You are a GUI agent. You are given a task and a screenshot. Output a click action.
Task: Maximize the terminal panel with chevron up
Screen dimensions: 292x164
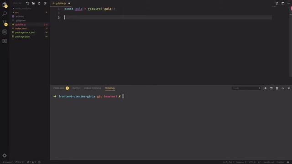click(x=283, y=88)
